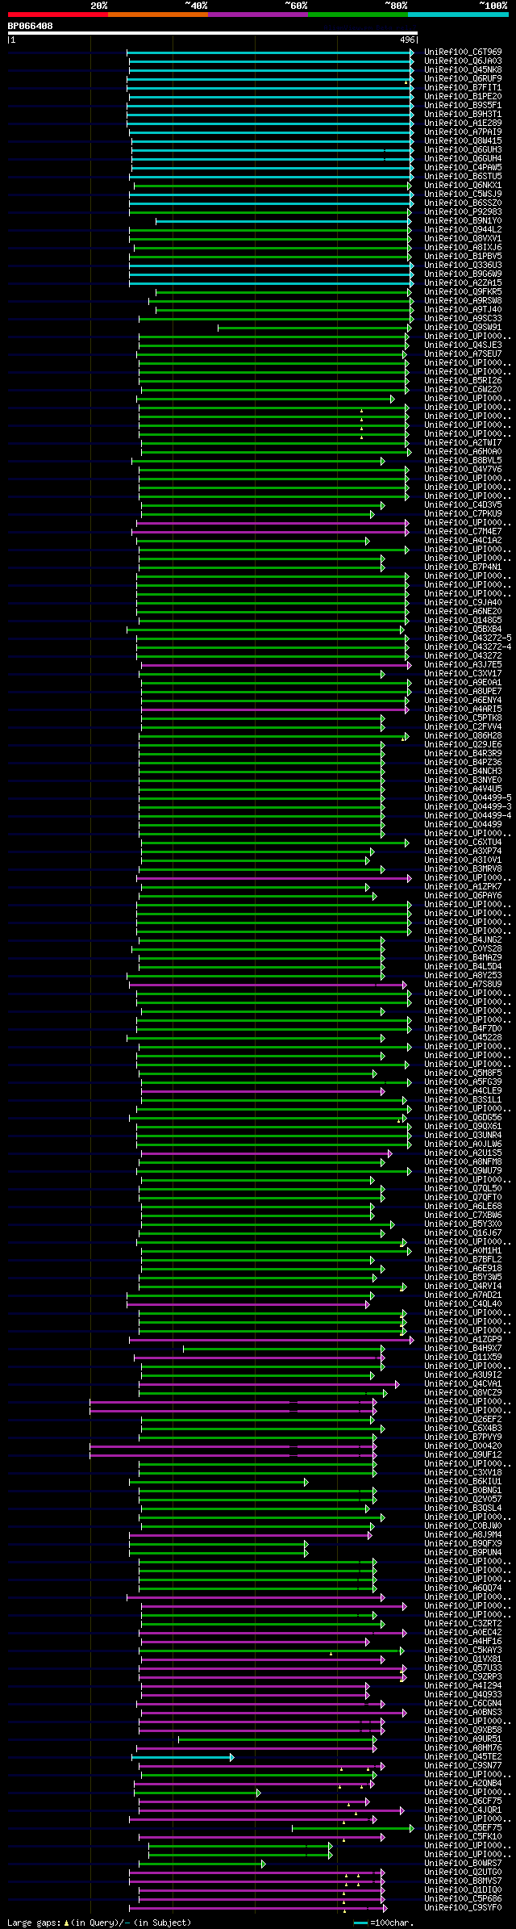Select hit label UniRef100_Q6NKX1
Viewport: 516px width, 1929px height.
(x=463, y=185)
